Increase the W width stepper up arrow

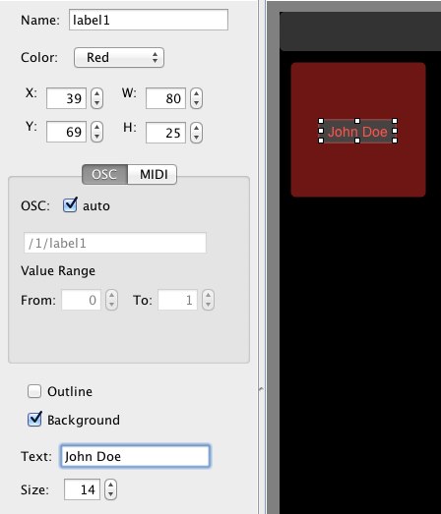[x=196, y=93]
